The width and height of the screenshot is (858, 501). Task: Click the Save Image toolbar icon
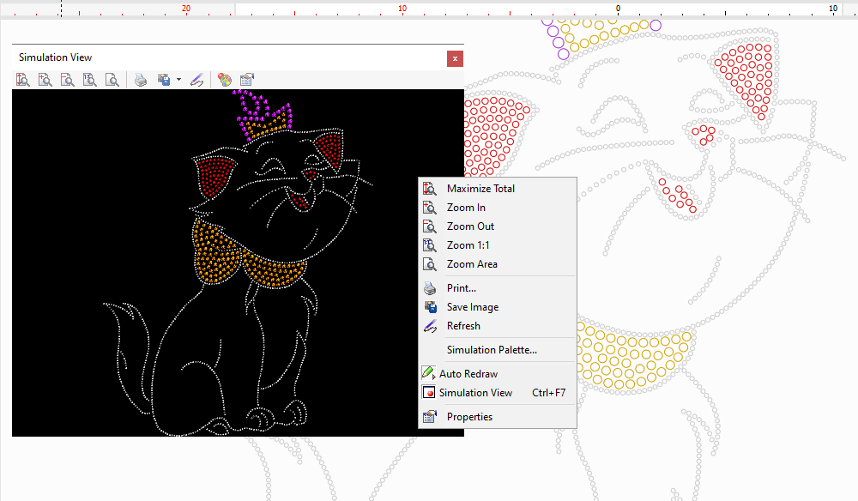click(164, 80)
